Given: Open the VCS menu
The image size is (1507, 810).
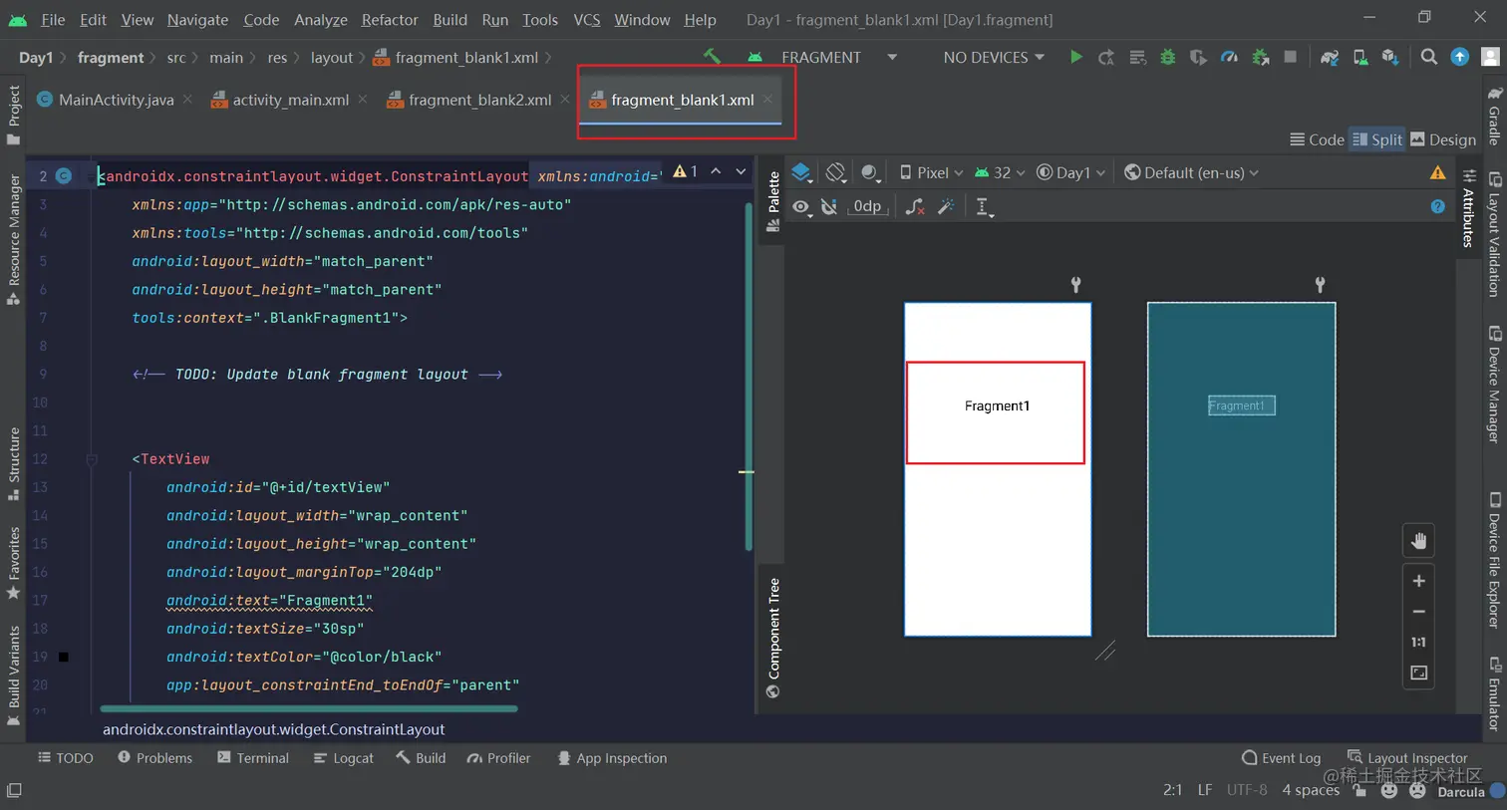Looking at the screenshot, I should (x=587, y=19).
